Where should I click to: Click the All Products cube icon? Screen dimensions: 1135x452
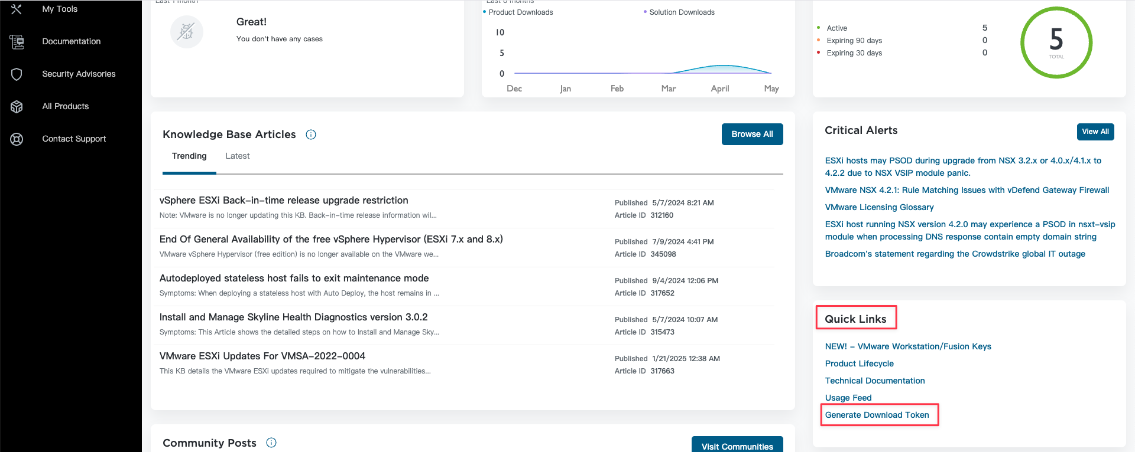tap(17, 106)
